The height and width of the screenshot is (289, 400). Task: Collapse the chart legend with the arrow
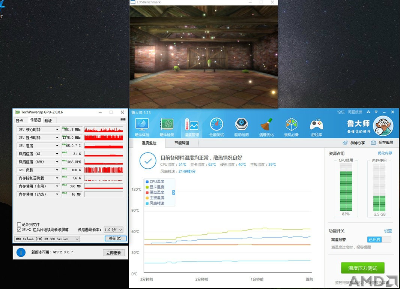point(174,192)
